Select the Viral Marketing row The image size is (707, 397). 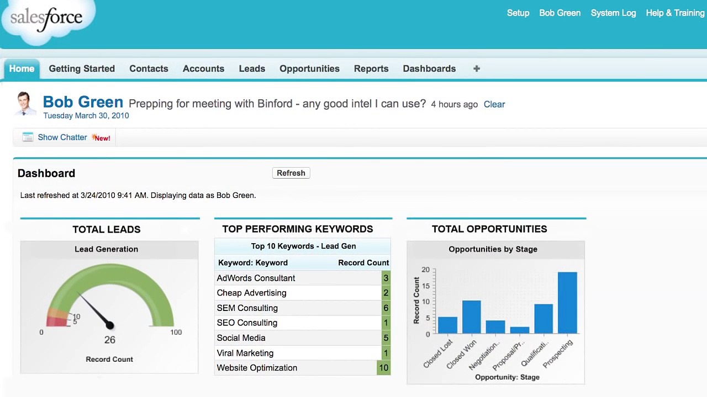(x=303, y=353)
